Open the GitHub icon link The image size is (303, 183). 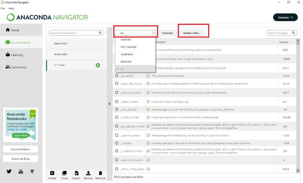pos(32,171)
